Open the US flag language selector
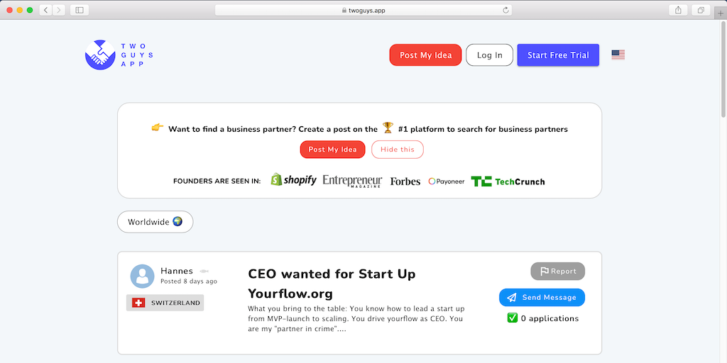This screenshot has height=363, width=727. click(618, 55)
